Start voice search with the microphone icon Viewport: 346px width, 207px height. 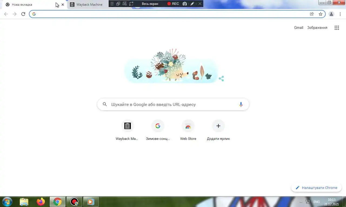point(241,104)
